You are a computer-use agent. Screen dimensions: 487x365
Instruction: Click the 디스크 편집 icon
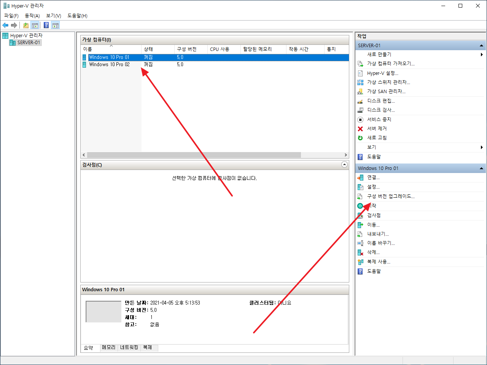360,101
